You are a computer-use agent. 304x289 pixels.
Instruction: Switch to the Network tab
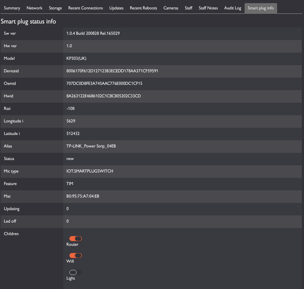point(34,8)
